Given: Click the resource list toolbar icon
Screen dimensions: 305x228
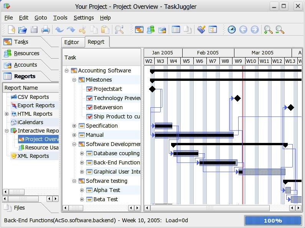Looking at the screenshot, I should pos(150,30).
